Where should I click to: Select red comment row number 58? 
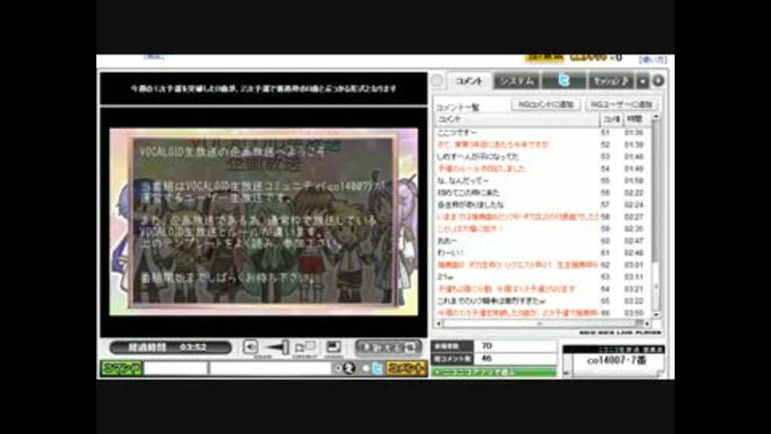542,216
